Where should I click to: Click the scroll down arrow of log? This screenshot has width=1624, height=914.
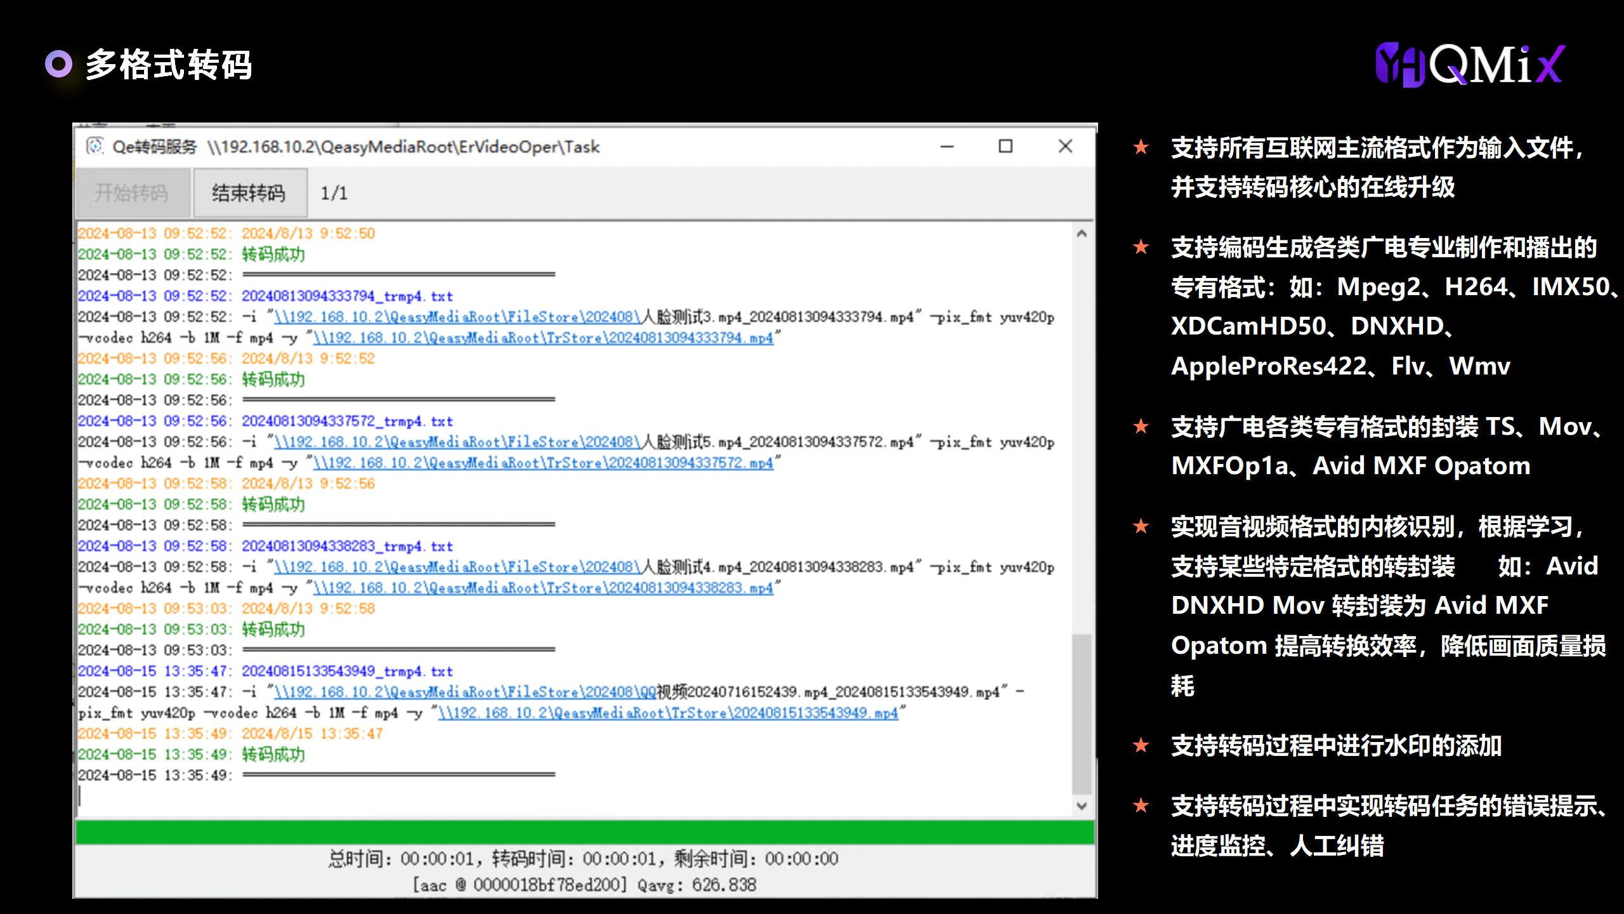[1082, 806]
